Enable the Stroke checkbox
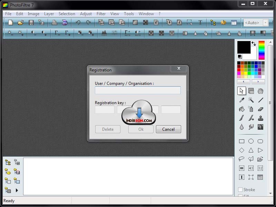 (x=240, y=189)
